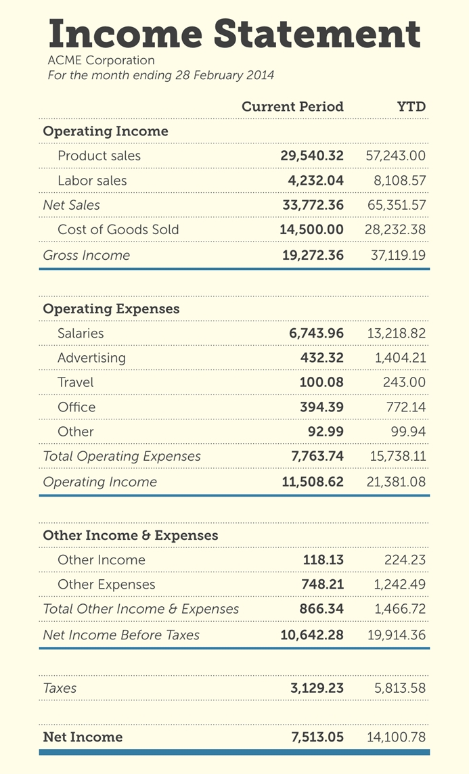Viewport: 469px width, 774px height.
Task: Click the Operating Expenses section heading
Action: click(x=111, y=309)
